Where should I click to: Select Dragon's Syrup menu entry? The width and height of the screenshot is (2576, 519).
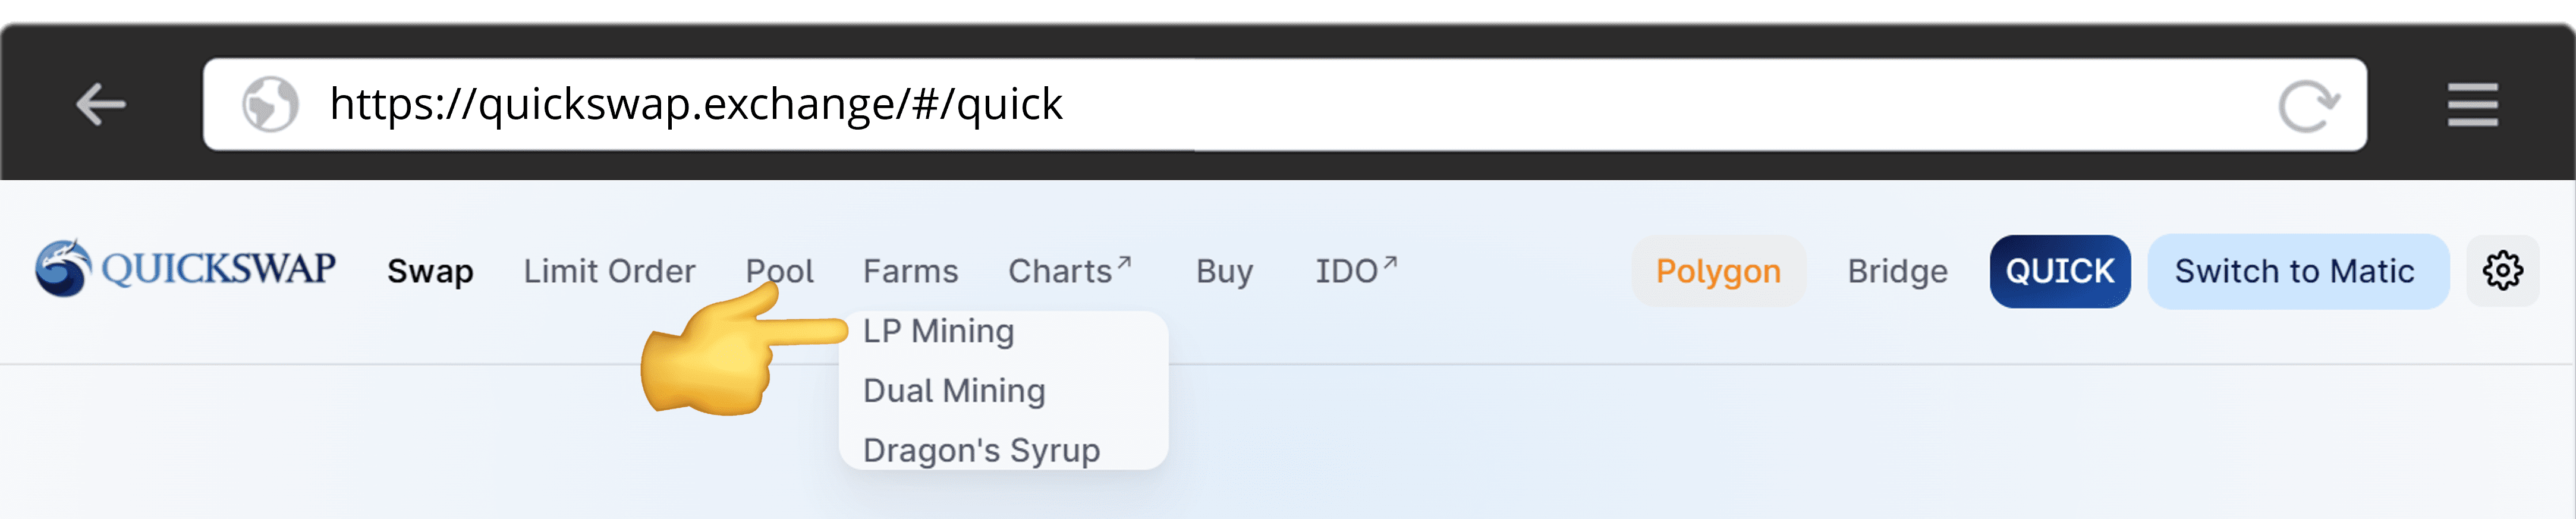(x=981, y=450)
